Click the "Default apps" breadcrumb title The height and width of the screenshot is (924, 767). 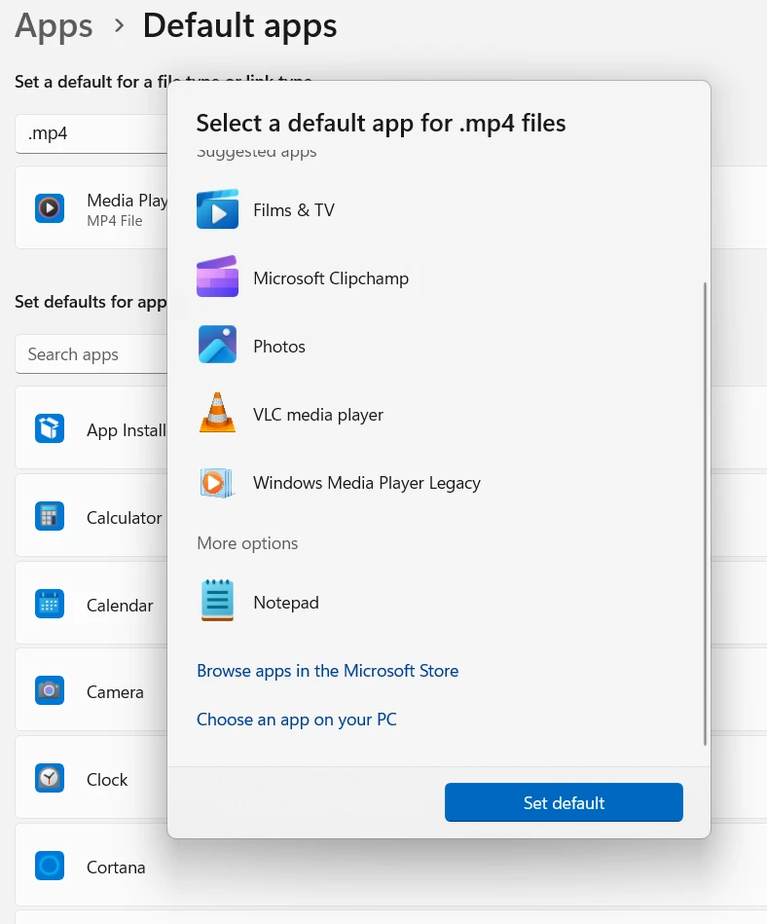239,26
